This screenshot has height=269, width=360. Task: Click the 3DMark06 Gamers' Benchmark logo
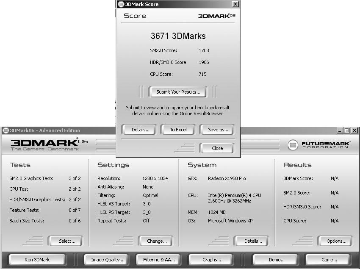pyautogui.click(x=49, y=144)
